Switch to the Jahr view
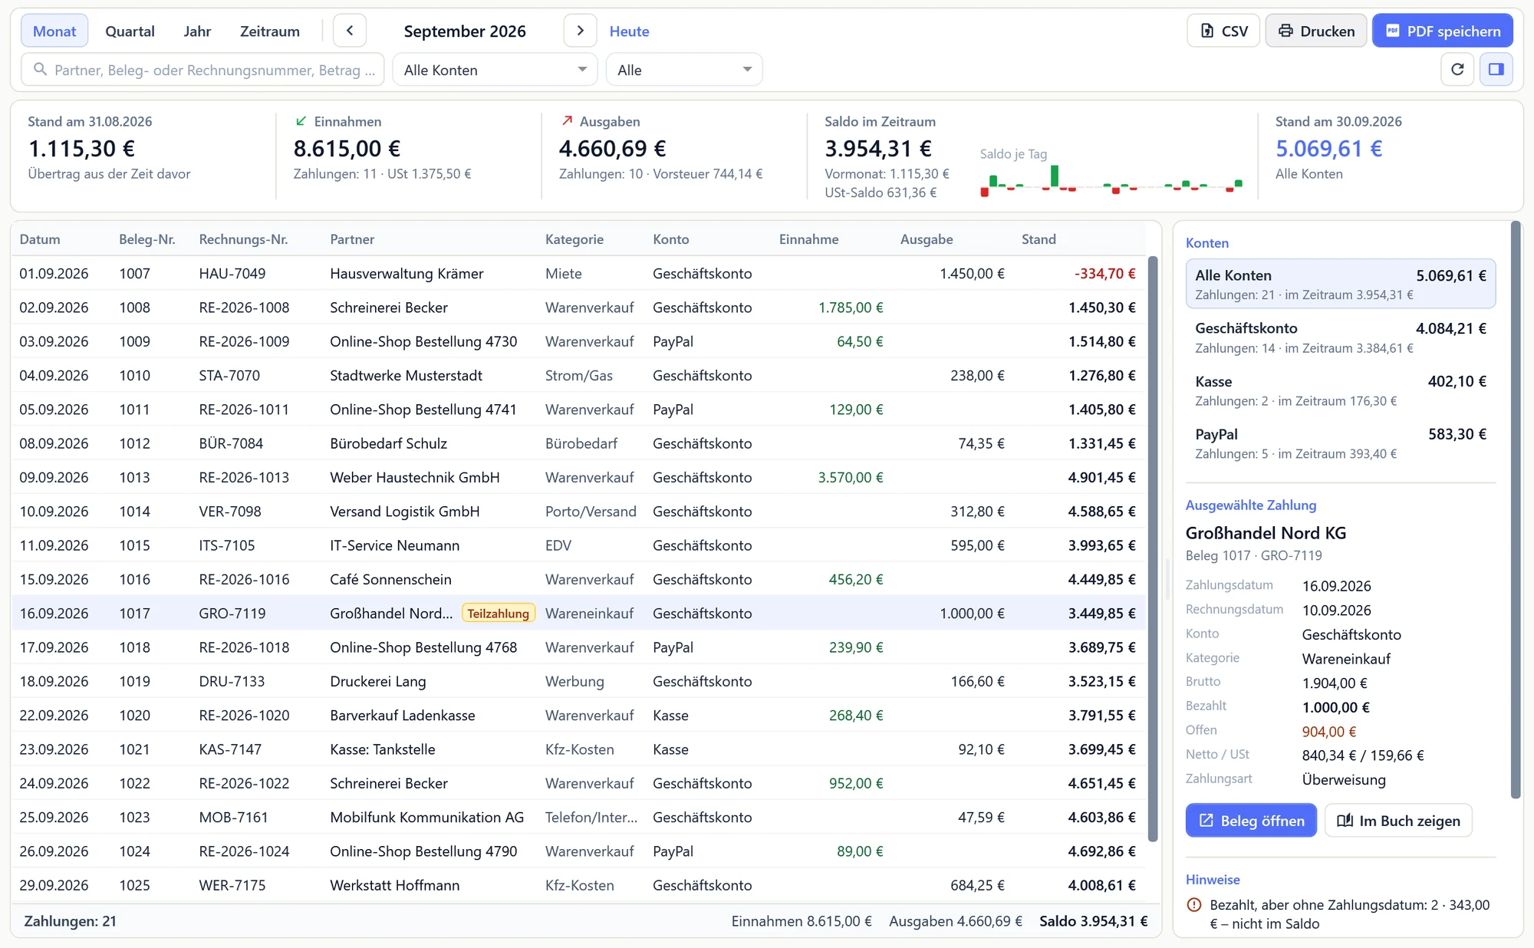This screenshot has height=948, width=1534. (197, 31)
